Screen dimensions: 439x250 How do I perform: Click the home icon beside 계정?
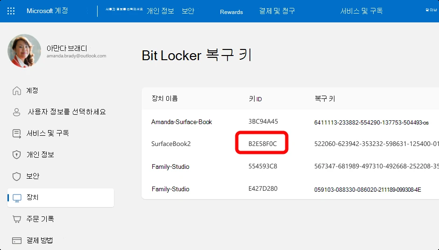[x=17, y=90]
